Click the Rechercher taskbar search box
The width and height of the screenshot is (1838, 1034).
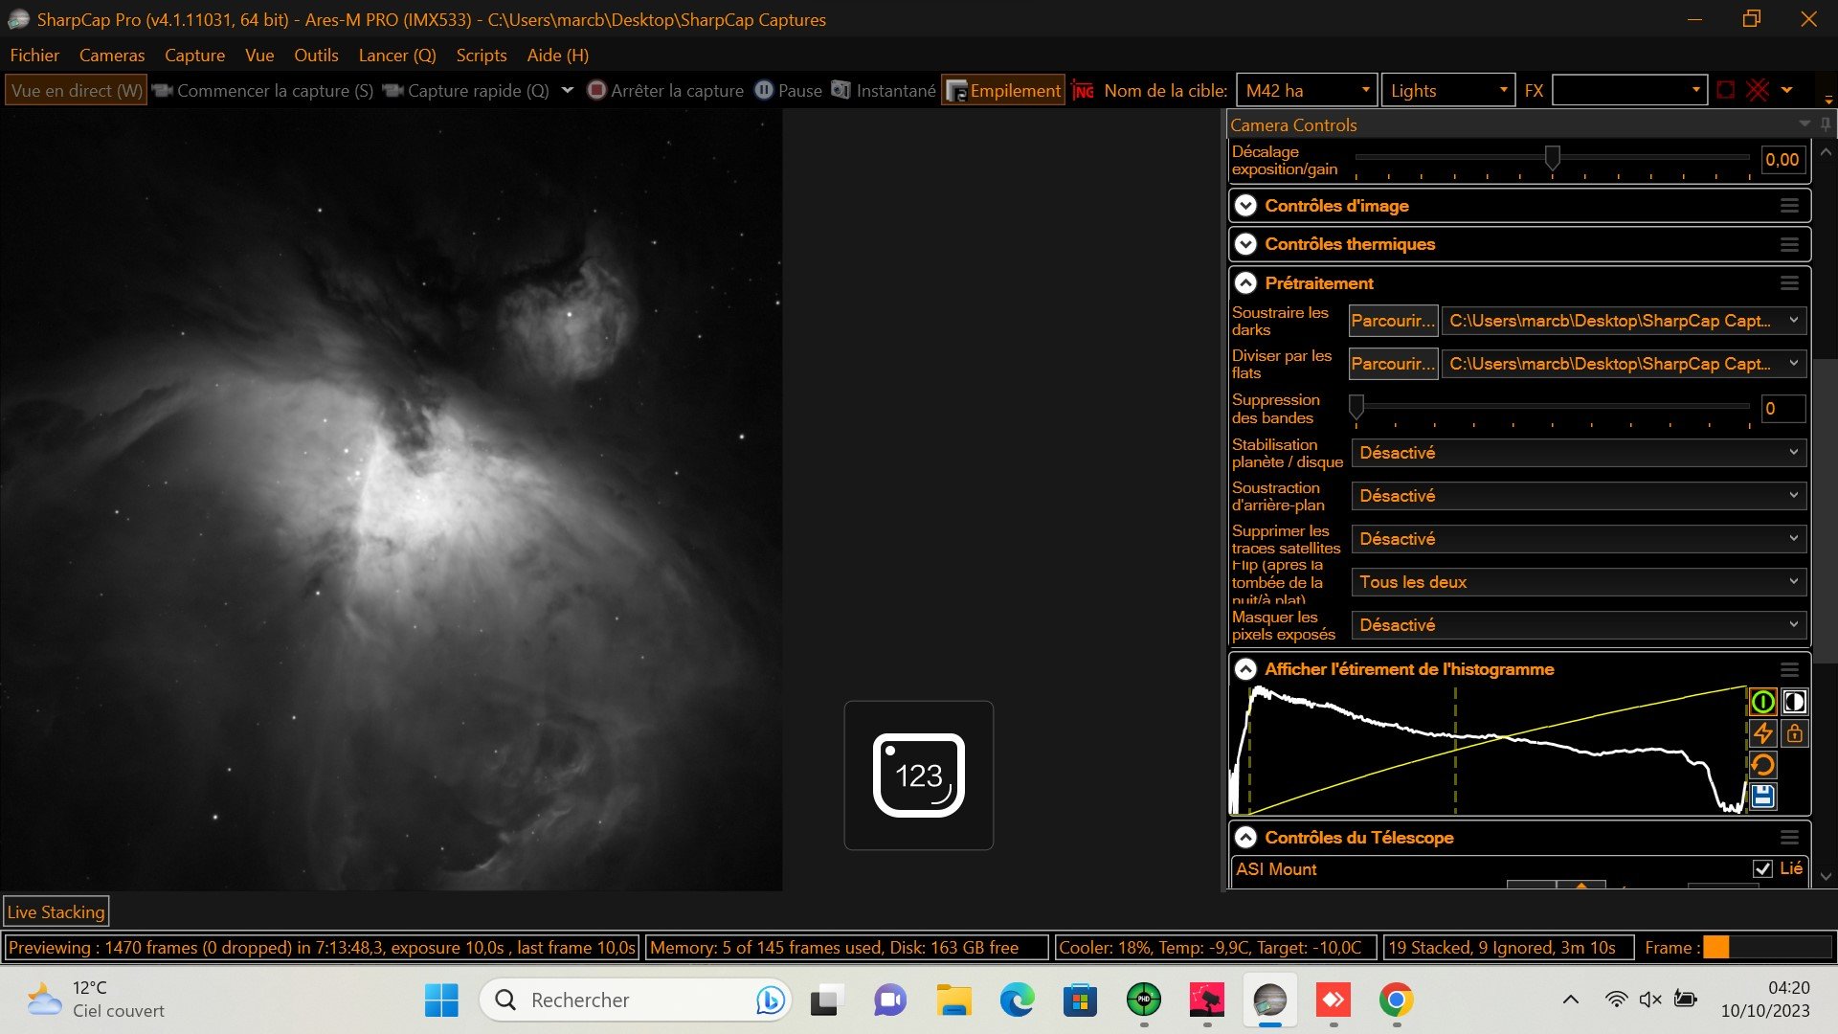click(636, 1000)
